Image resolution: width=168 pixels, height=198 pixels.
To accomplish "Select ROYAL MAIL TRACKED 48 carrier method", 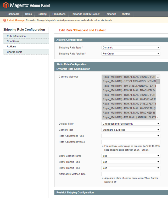I will click(x=129, y=113).
